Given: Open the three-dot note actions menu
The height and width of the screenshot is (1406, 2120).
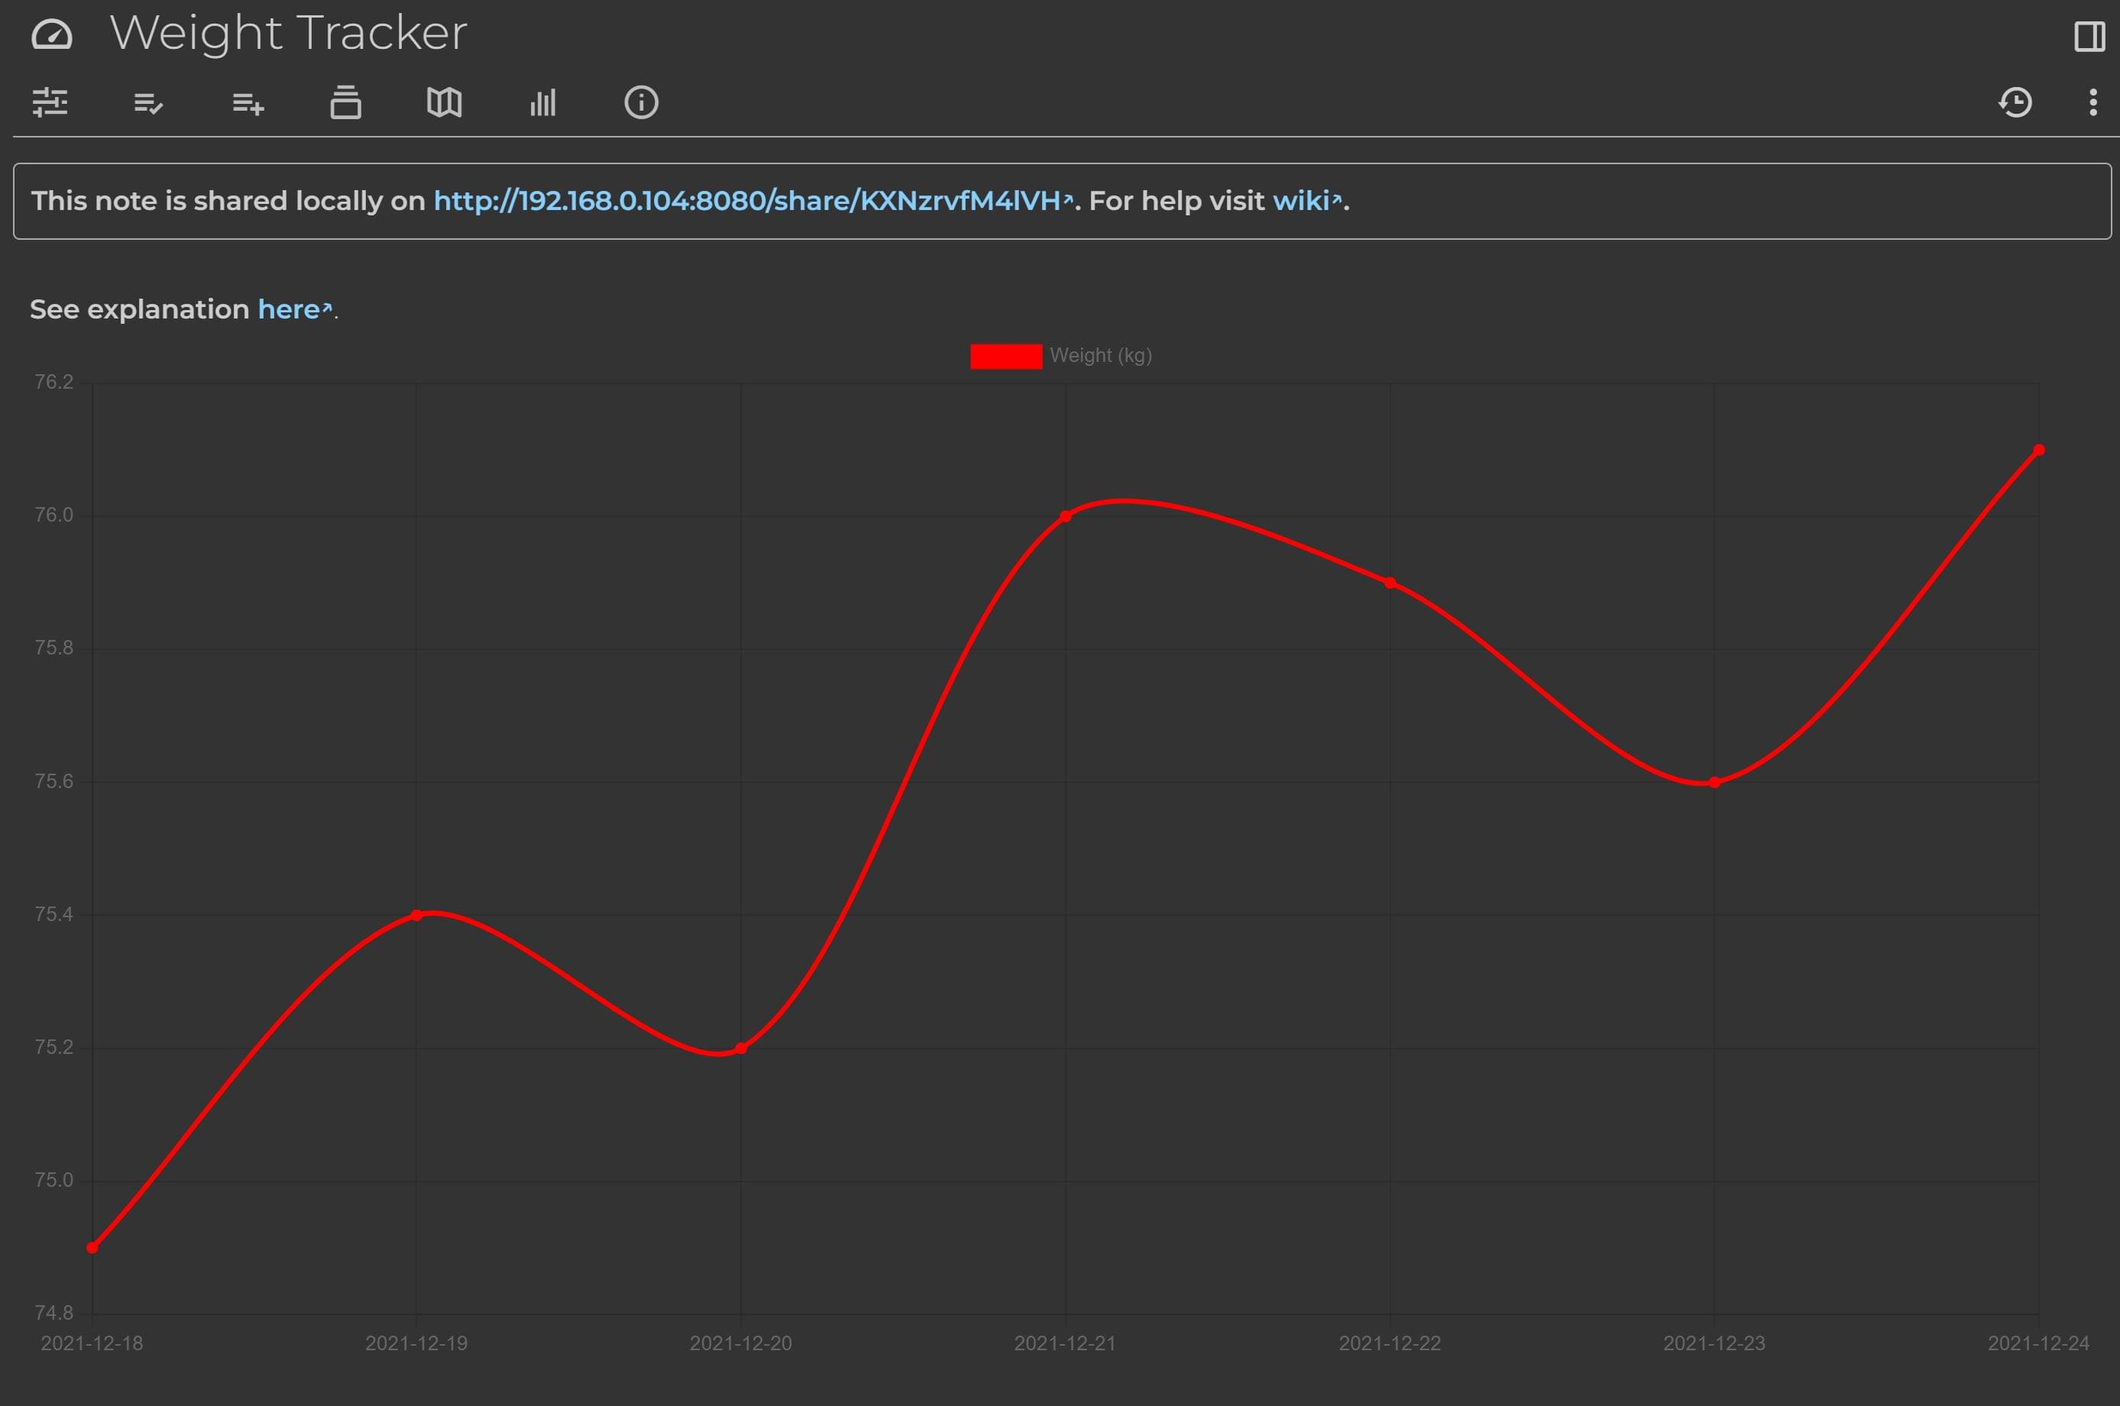Looking at the screenshot, I should (2093, 102).
